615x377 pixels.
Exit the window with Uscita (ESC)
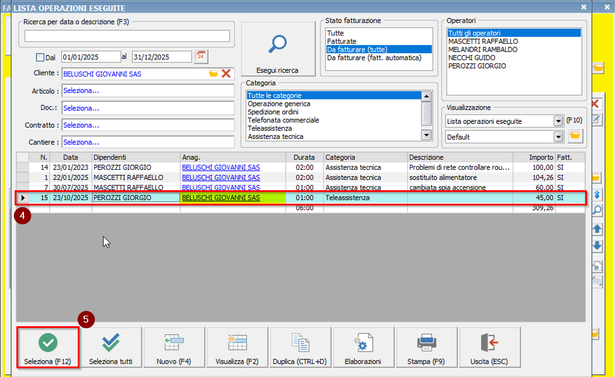[489, 348]
